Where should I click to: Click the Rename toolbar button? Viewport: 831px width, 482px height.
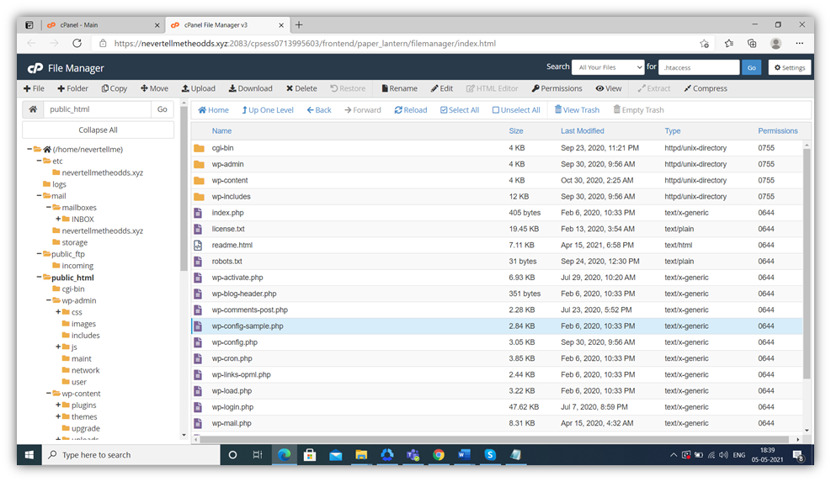click(400, 88)
